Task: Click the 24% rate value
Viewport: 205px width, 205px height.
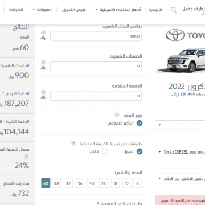Action: pos(22,166)
